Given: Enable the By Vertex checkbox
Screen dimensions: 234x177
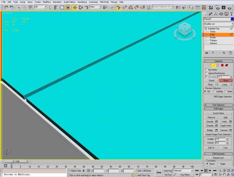Looking at the screenshot, I should coord(206,70).
